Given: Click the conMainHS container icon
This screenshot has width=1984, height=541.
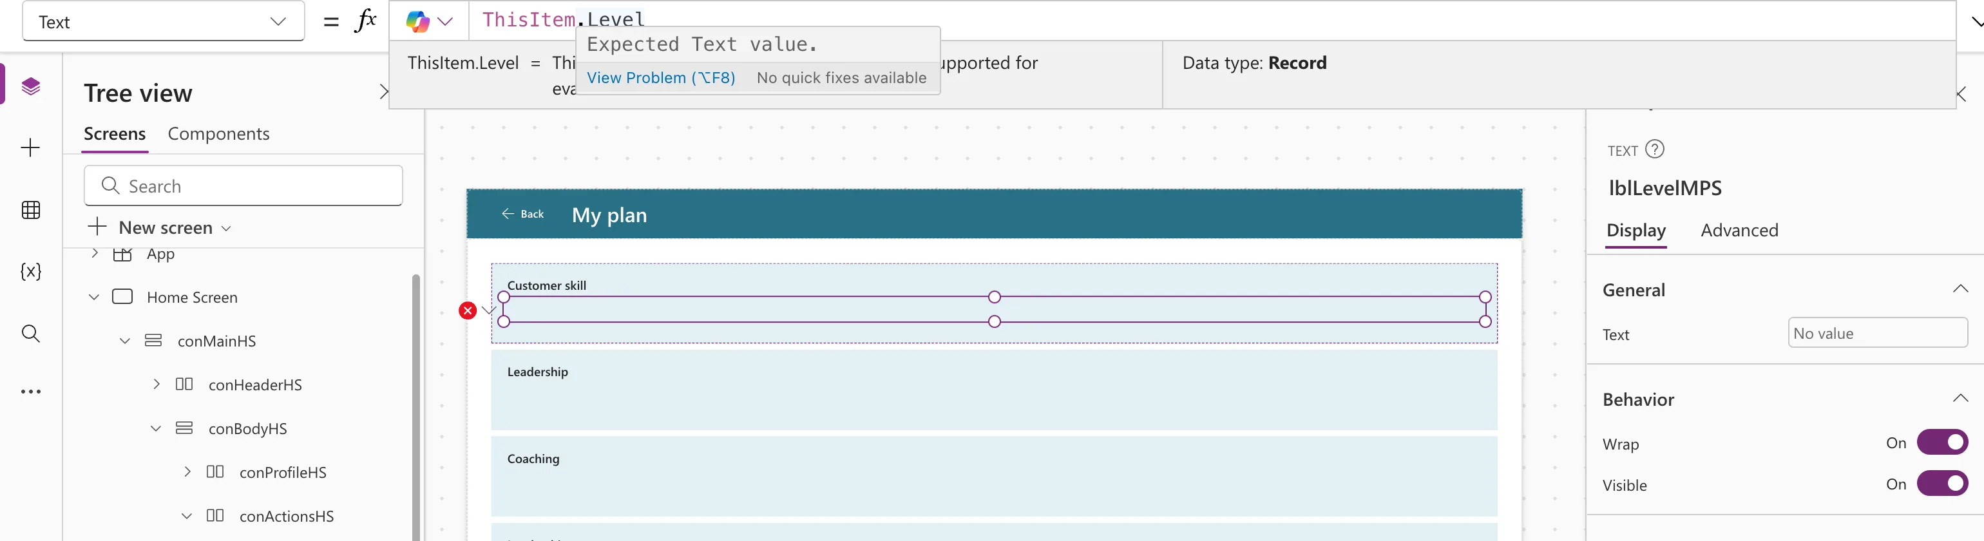Looking at the screenshot, I should coord(153,341).
